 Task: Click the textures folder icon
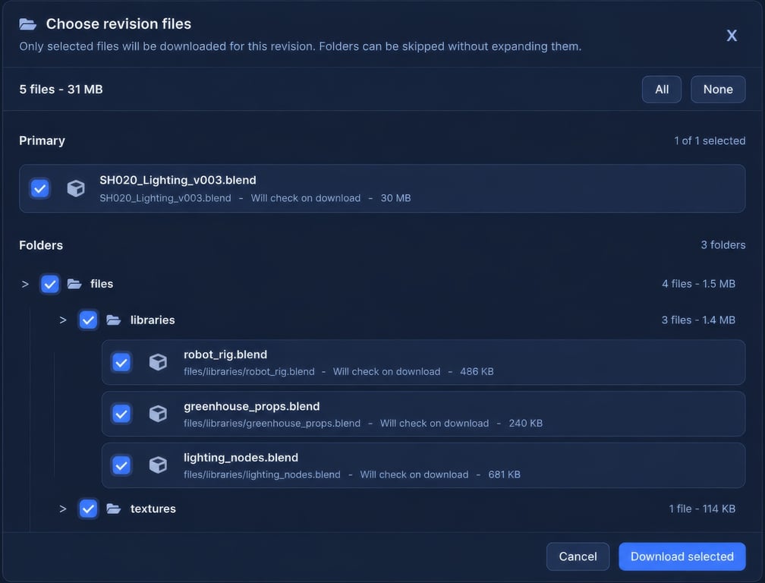click(114, 509)
